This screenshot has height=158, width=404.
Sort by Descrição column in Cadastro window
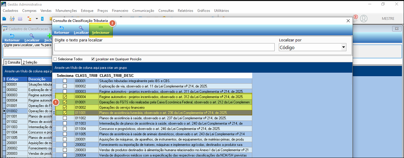[40, 79]
